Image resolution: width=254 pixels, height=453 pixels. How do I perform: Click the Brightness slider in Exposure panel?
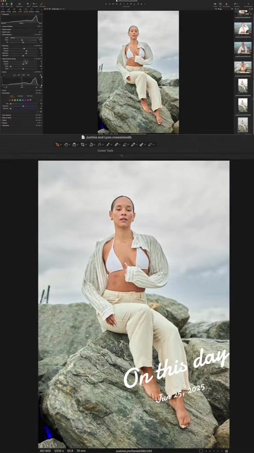(x=23, y=53)
